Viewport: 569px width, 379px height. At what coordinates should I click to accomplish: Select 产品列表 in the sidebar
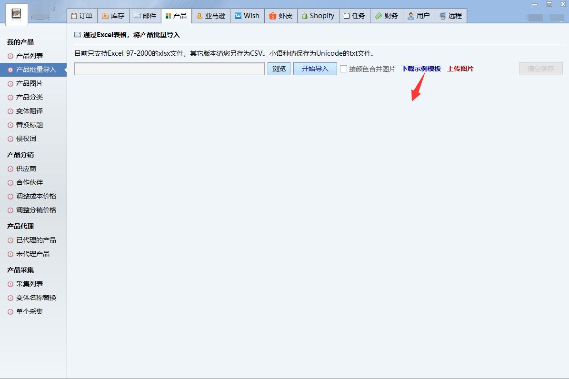(30, 56)
